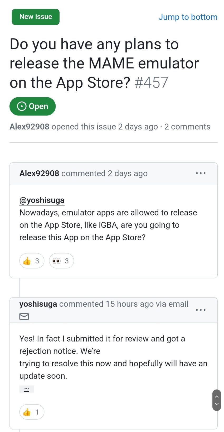Toggle thumbs up reaction with 3 votes
Viewport: 224px width, 432px height.
pos(32,261)
